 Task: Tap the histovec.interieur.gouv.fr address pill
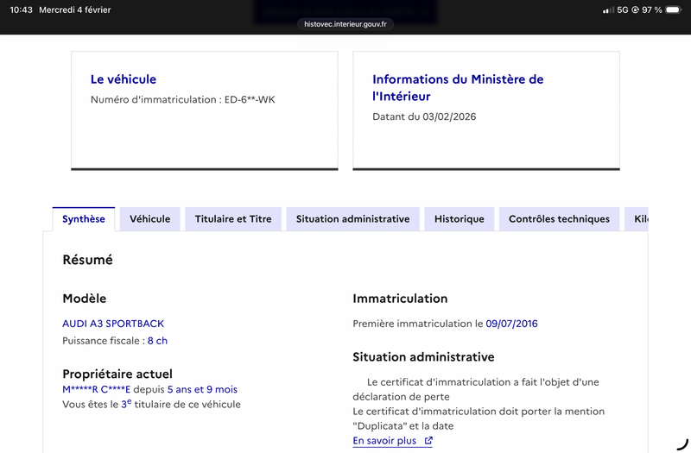pos(345,24)
